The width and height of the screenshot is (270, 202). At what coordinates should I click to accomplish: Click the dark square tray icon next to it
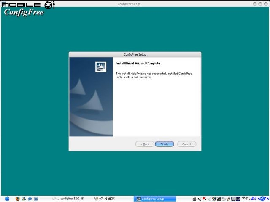219,199
